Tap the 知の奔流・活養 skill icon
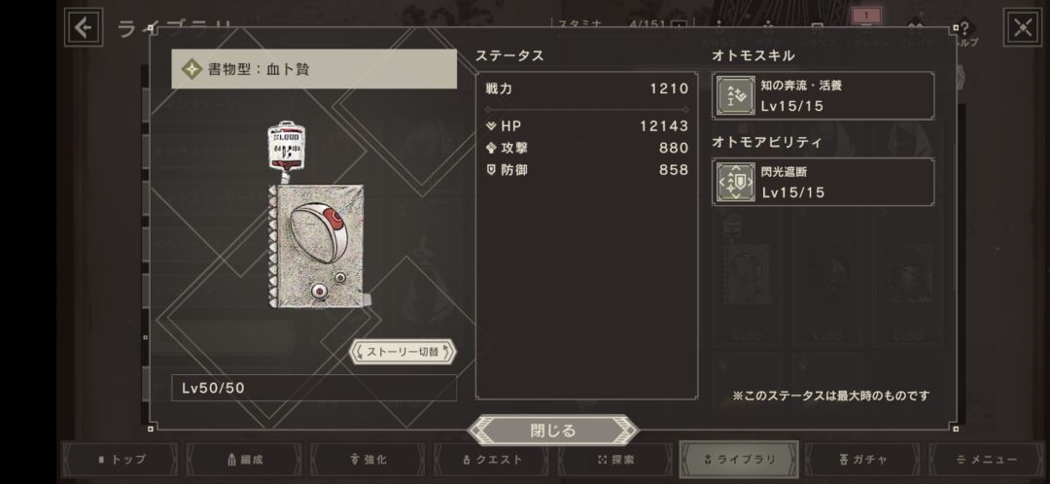The height and width of the screenshot is (484, 1050). coord(736,95)
